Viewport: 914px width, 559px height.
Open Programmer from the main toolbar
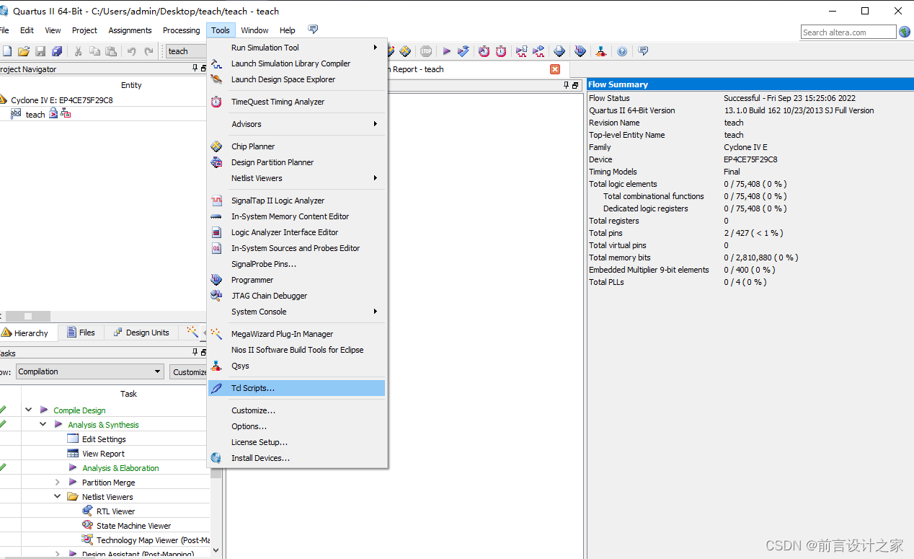pyautogui.click(x=580, y=51)
